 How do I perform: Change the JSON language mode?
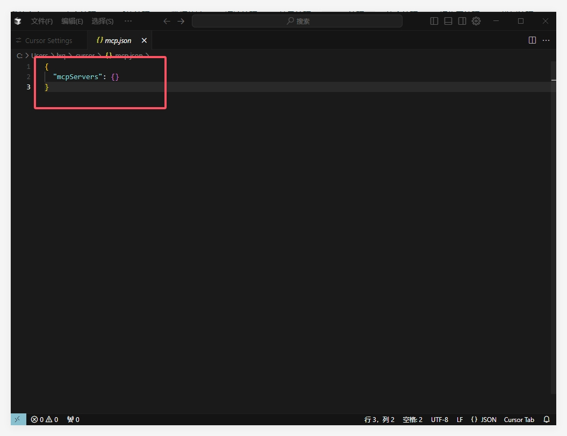pos(484,419)
